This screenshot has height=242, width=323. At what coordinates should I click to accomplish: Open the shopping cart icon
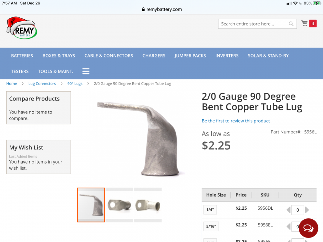(x=304, y=23)
